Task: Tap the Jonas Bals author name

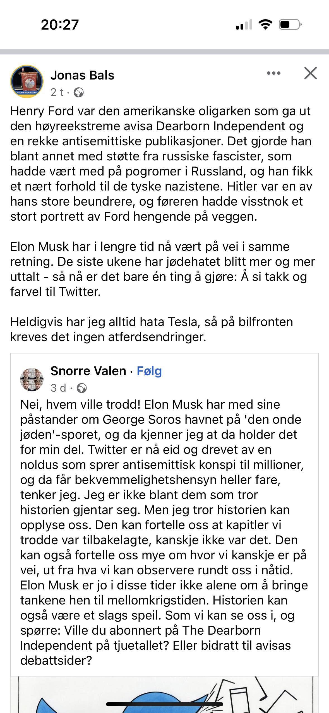Action: coord(82,75)
